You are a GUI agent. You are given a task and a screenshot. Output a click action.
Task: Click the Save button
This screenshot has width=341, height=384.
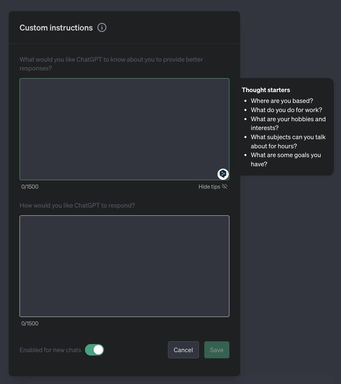tap(217, 350)
